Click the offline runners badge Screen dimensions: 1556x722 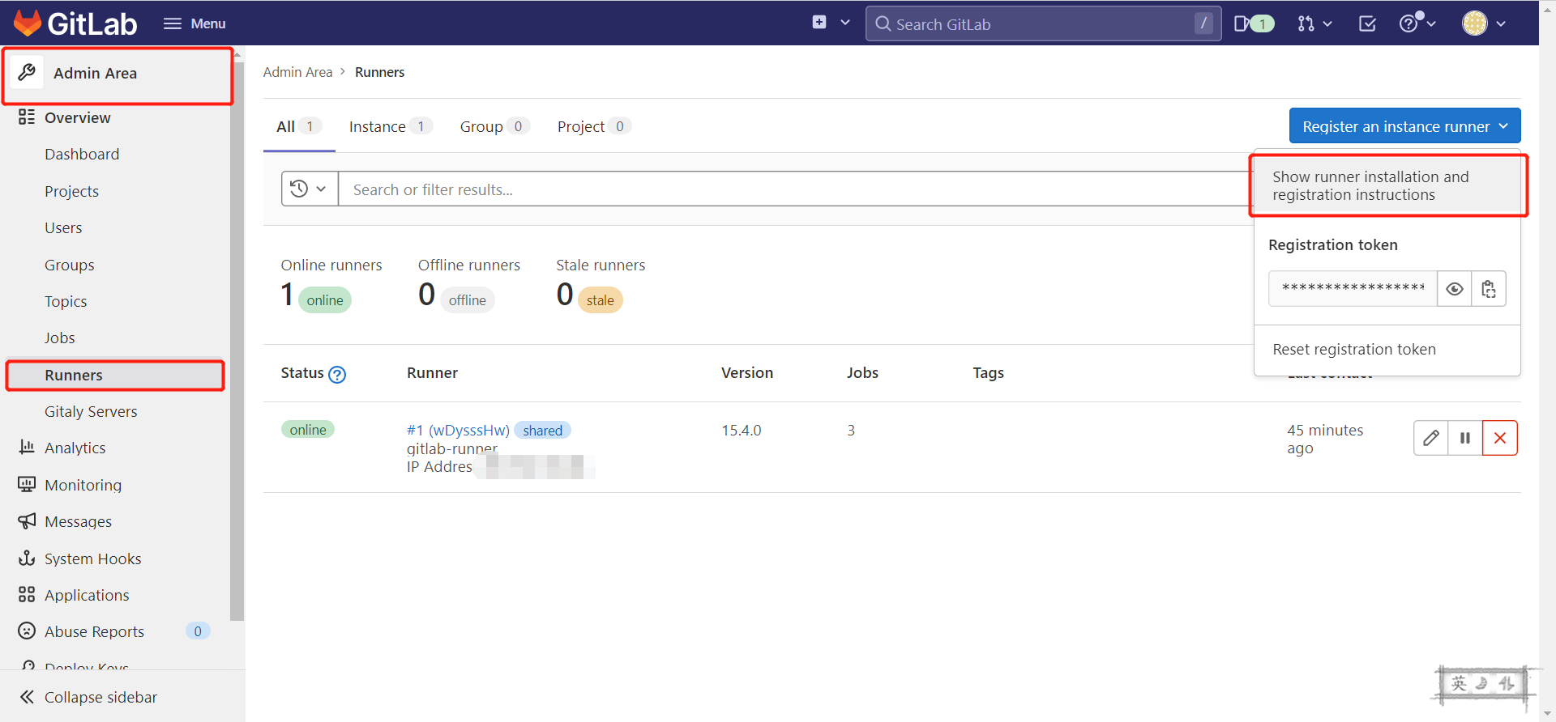[468, 299]
